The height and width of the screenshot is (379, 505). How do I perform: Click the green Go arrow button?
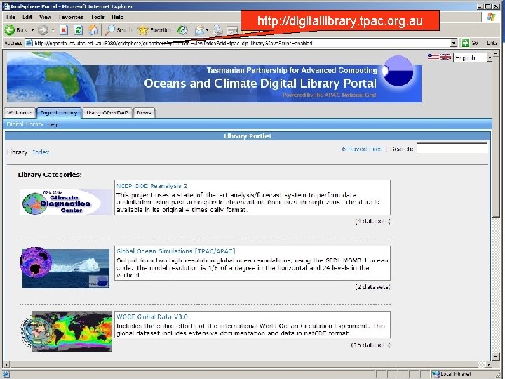[x=465, y=43]
